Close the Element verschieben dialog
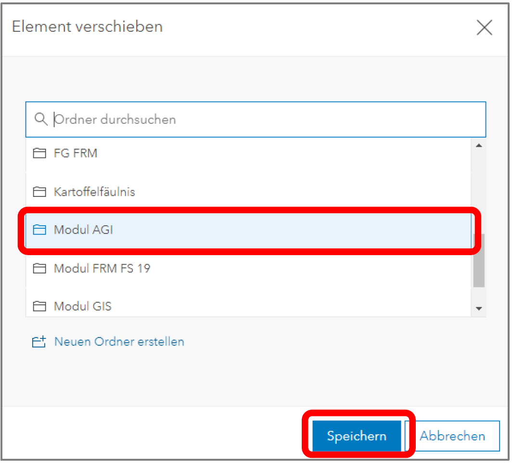The height and width of the screenshot is (466, 512). (x=484, y=27)
